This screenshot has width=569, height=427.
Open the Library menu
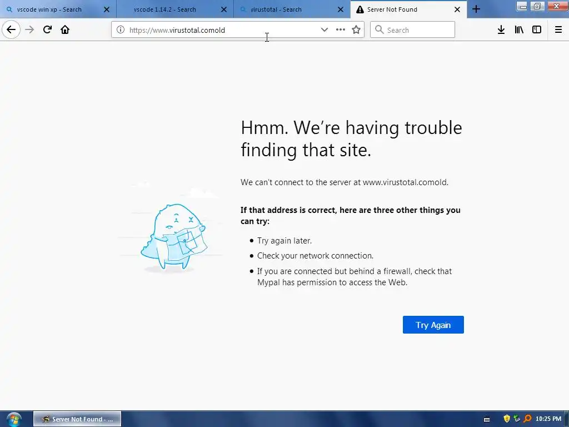coord(519,30)
